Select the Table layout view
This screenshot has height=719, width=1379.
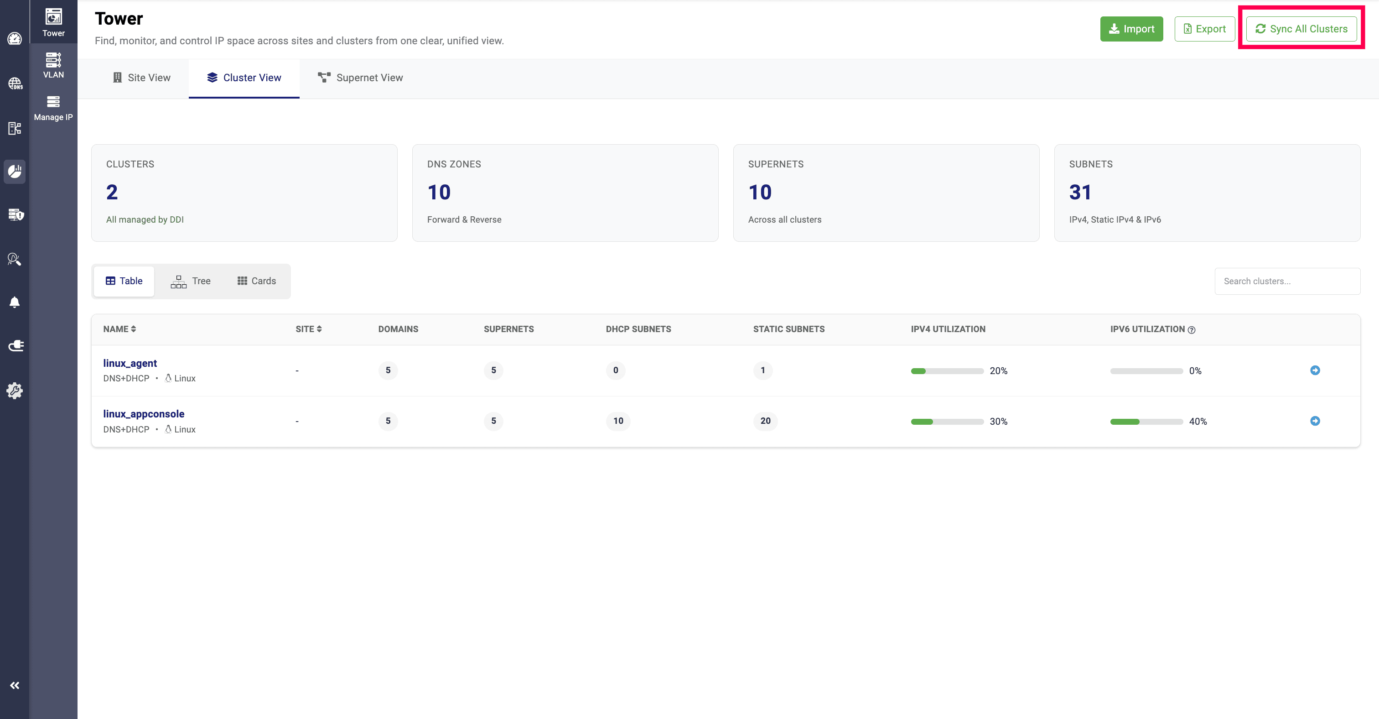click(124, 281)
